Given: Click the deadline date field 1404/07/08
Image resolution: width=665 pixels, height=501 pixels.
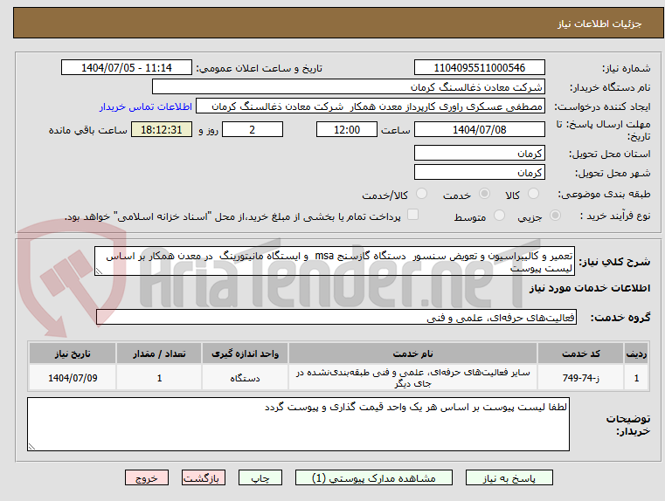Looking at the screenshot, I should tap(479, 129).
